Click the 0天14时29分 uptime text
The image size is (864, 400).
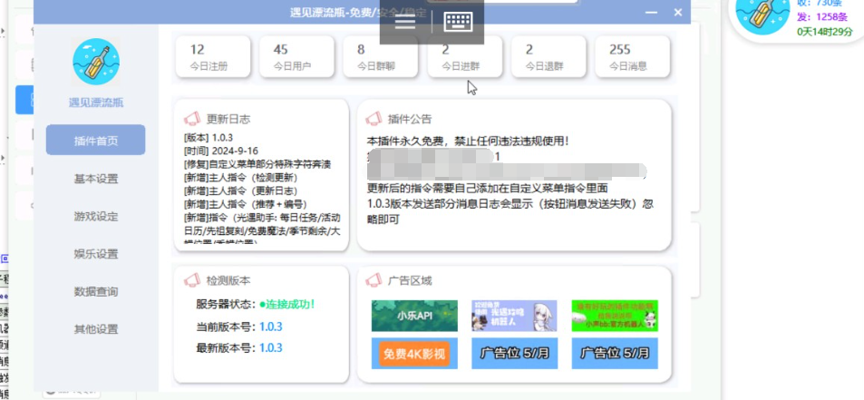click(x=825, y=32)
